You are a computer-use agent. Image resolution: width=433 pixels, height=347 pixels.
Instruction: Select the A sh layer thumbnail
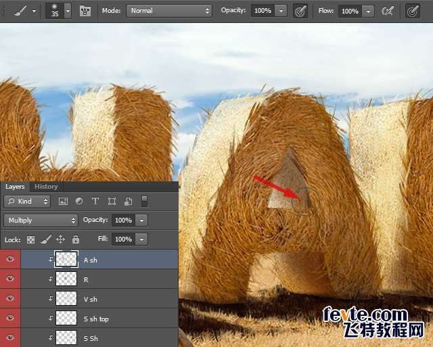(66, 259)
